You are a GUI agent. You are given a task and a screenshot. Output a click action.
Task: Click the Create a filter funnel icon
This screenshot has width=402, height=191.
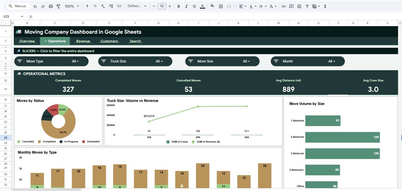click(x=307, y=6)
